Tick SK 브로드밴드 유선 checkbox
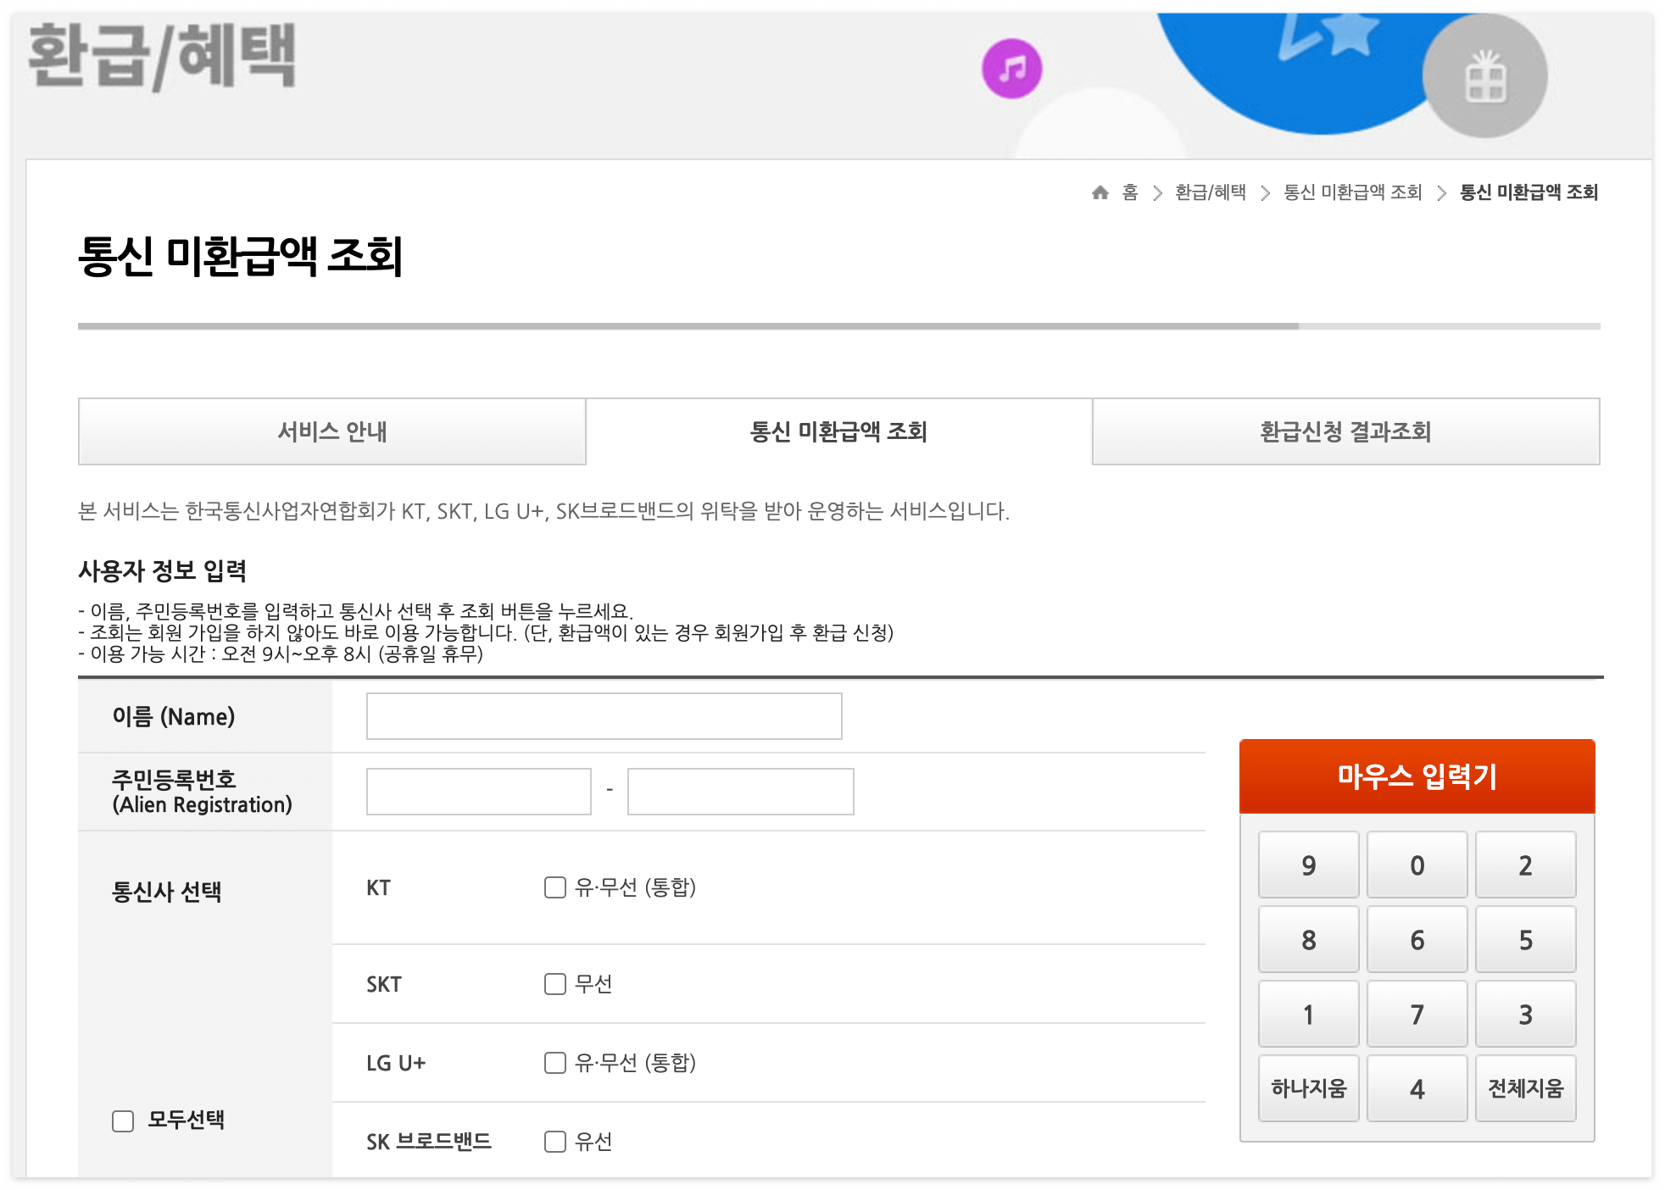1665x1190 pixels. click(555, 1142)
